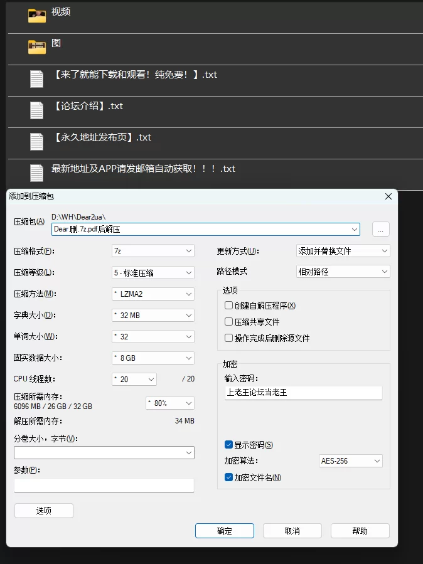Open the 固实数据大小 8 GB dropdown
This screenshot has width=423, height=564.
click(153, 358)
